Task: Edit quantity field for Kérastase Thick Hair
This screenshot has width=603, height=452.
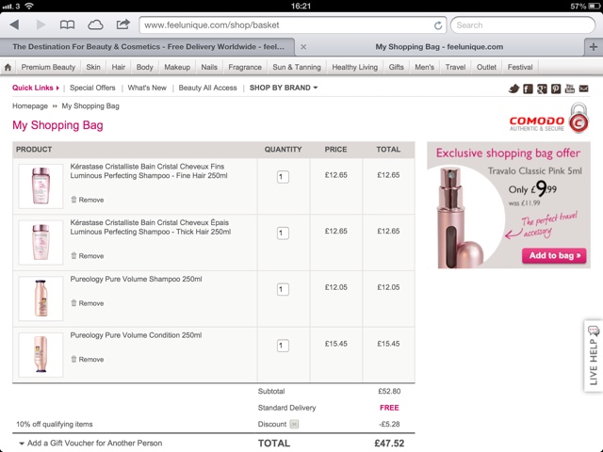Action: click(283, 233)
